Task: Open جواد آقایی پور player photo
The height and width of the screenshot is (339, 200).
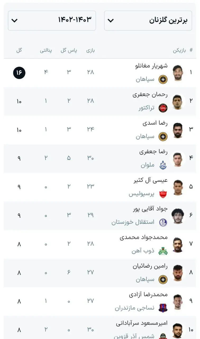Action: point(178,216)
